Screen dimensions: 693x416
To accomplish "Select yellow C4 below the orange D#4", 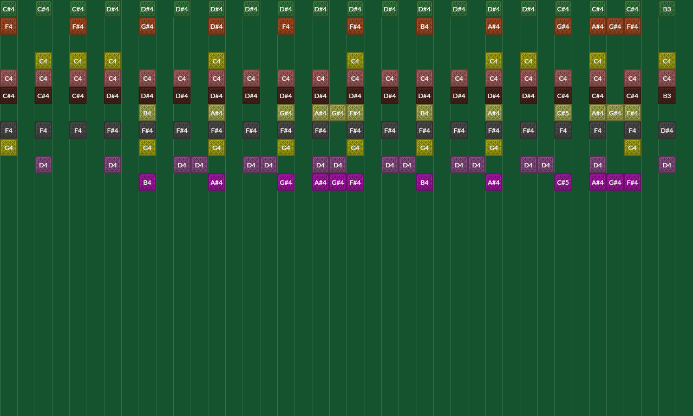I will (x=217, y=61).
